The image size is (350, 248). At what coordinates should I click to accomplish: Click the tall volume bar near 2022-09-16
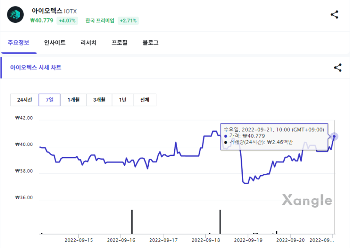132,222
